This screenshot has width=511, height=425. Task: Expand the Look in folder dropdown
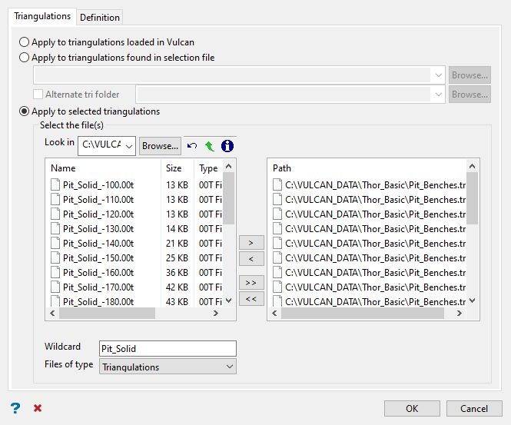[x=129, y=146]
